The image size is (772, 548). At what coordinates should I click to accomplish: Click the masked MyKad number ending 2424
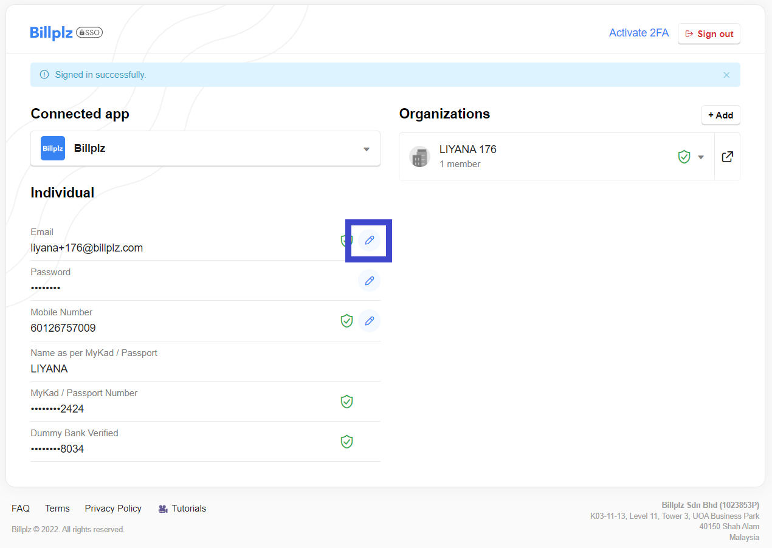tap(57, 409)
